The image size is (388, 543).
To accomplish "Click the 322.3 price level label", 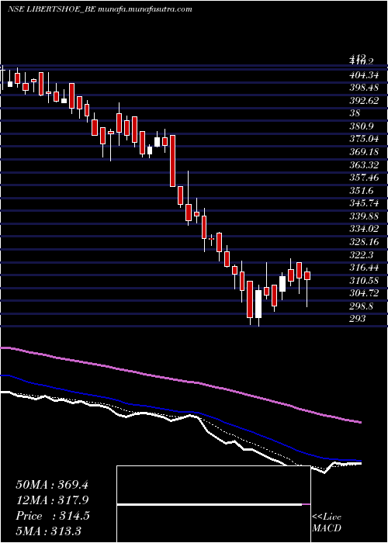I will [x=361, y=255].
